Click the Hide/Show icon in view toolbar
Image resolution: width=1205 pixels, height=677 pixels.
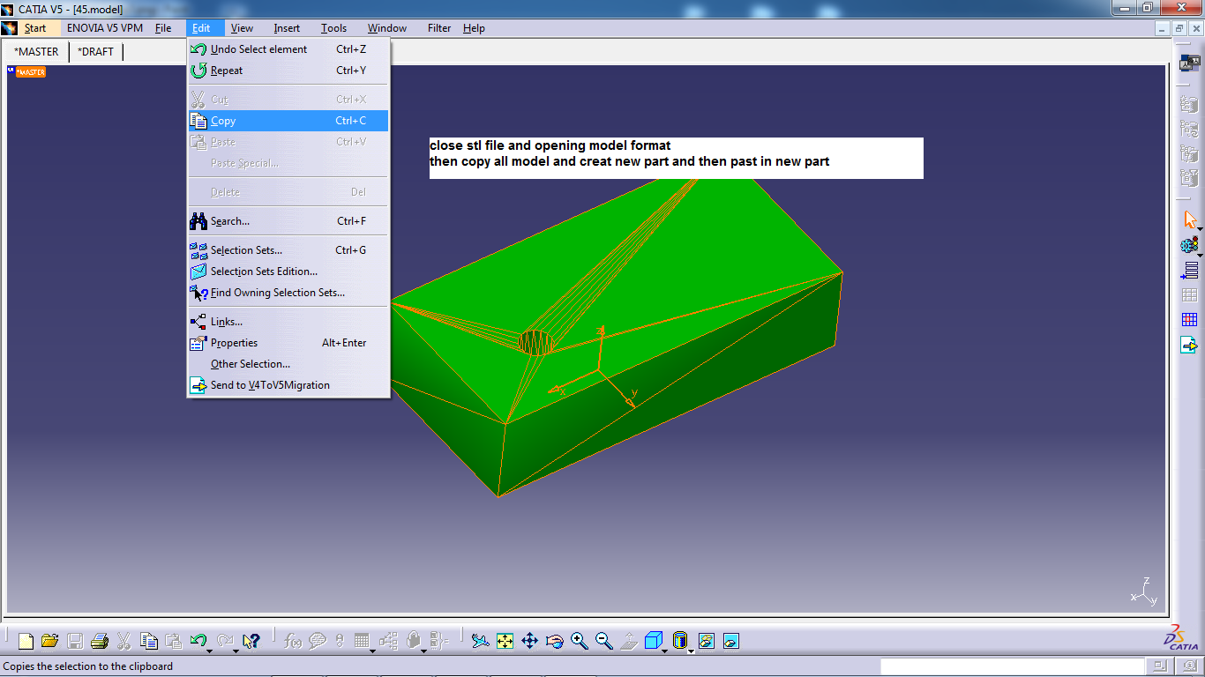click(x=706, y=642)
